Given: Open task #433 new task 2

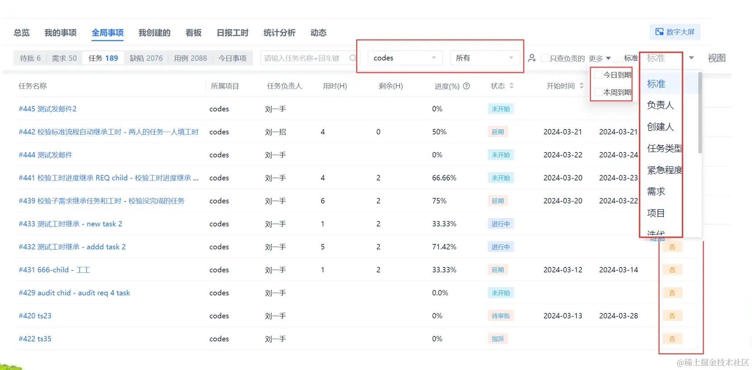Looking at the screenshot, I should 70,224.
